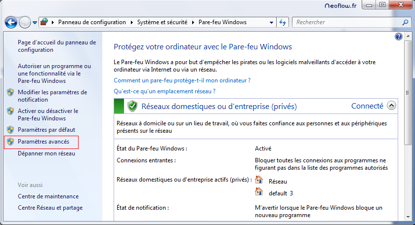Click the Control Panel icon in address bar

point(44,22)
